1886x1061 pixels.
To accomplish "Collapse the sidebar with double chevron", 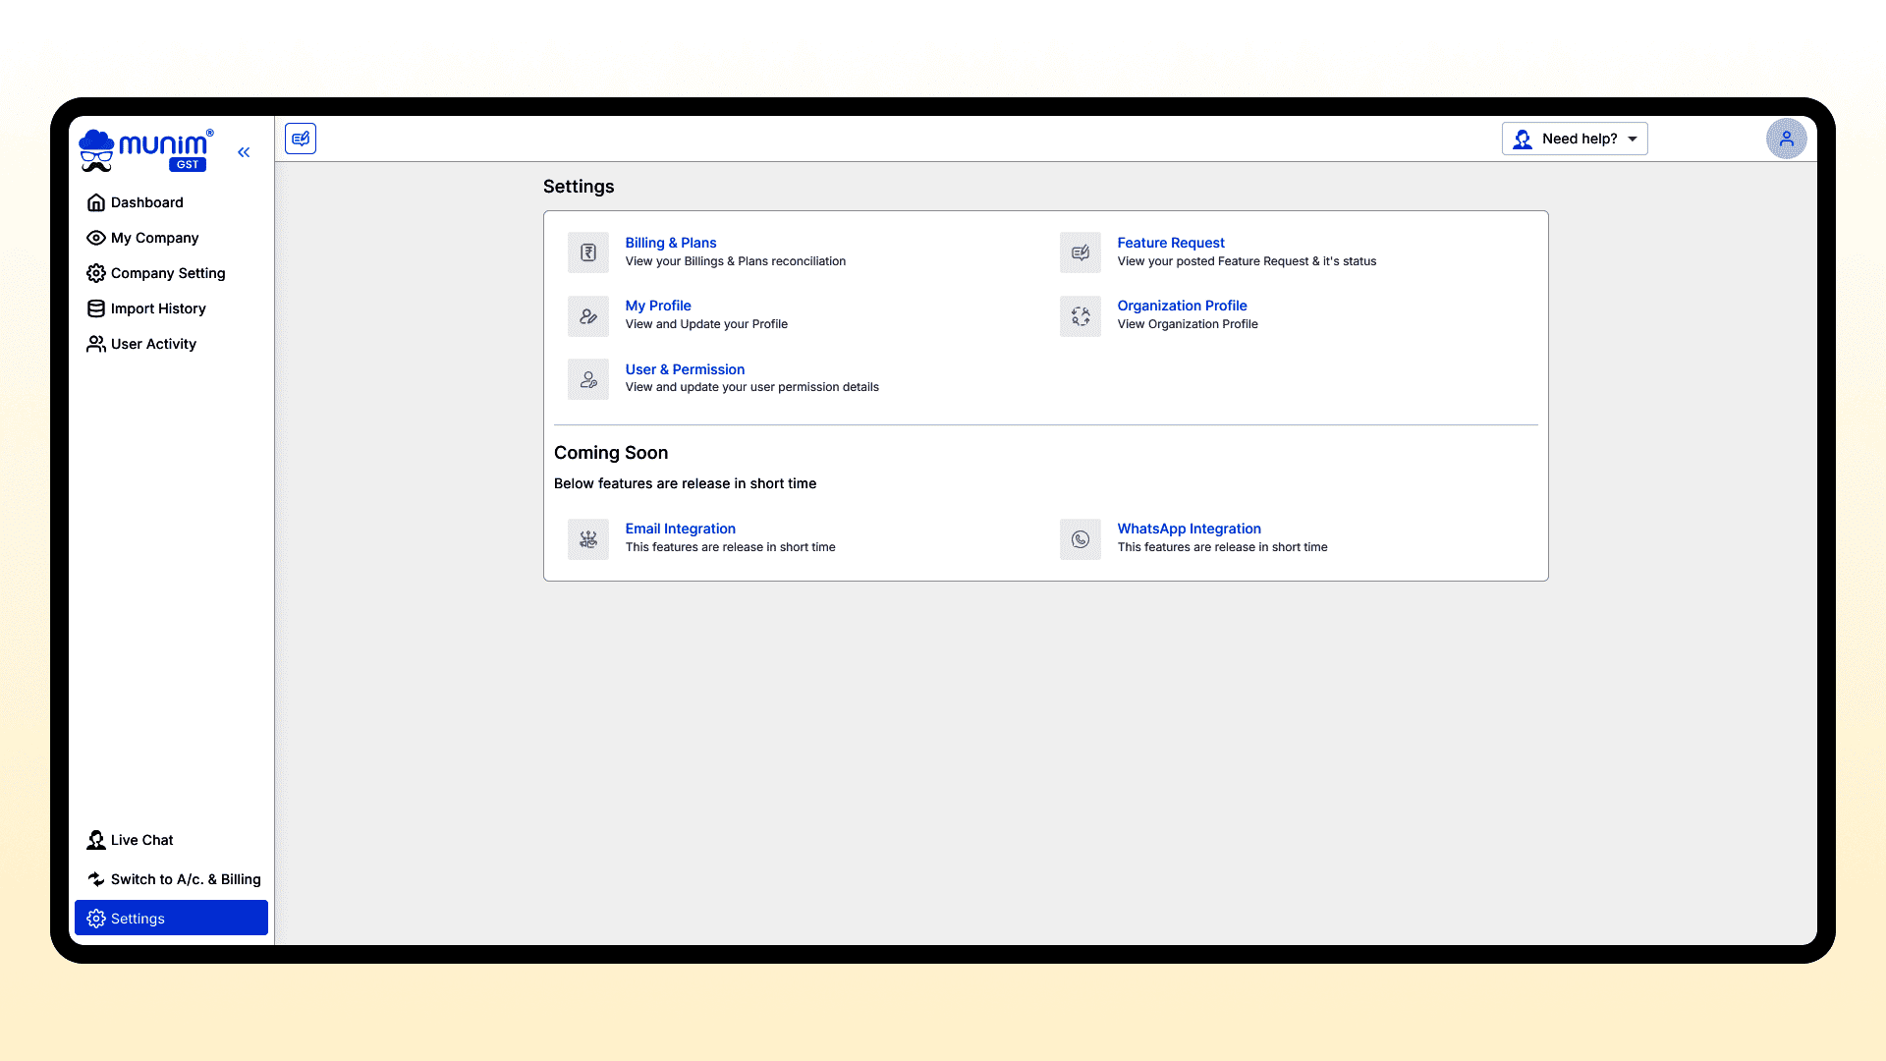I will coord(244,152).
